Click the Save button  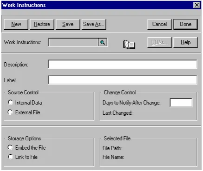68,24
